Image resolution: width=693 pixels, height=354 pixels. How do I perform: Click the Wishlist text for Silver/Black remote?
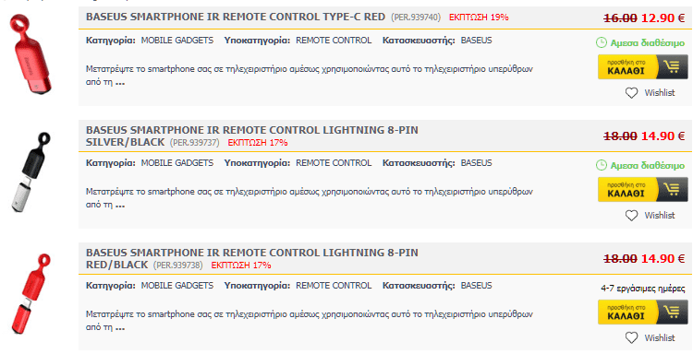click(660, 216)
